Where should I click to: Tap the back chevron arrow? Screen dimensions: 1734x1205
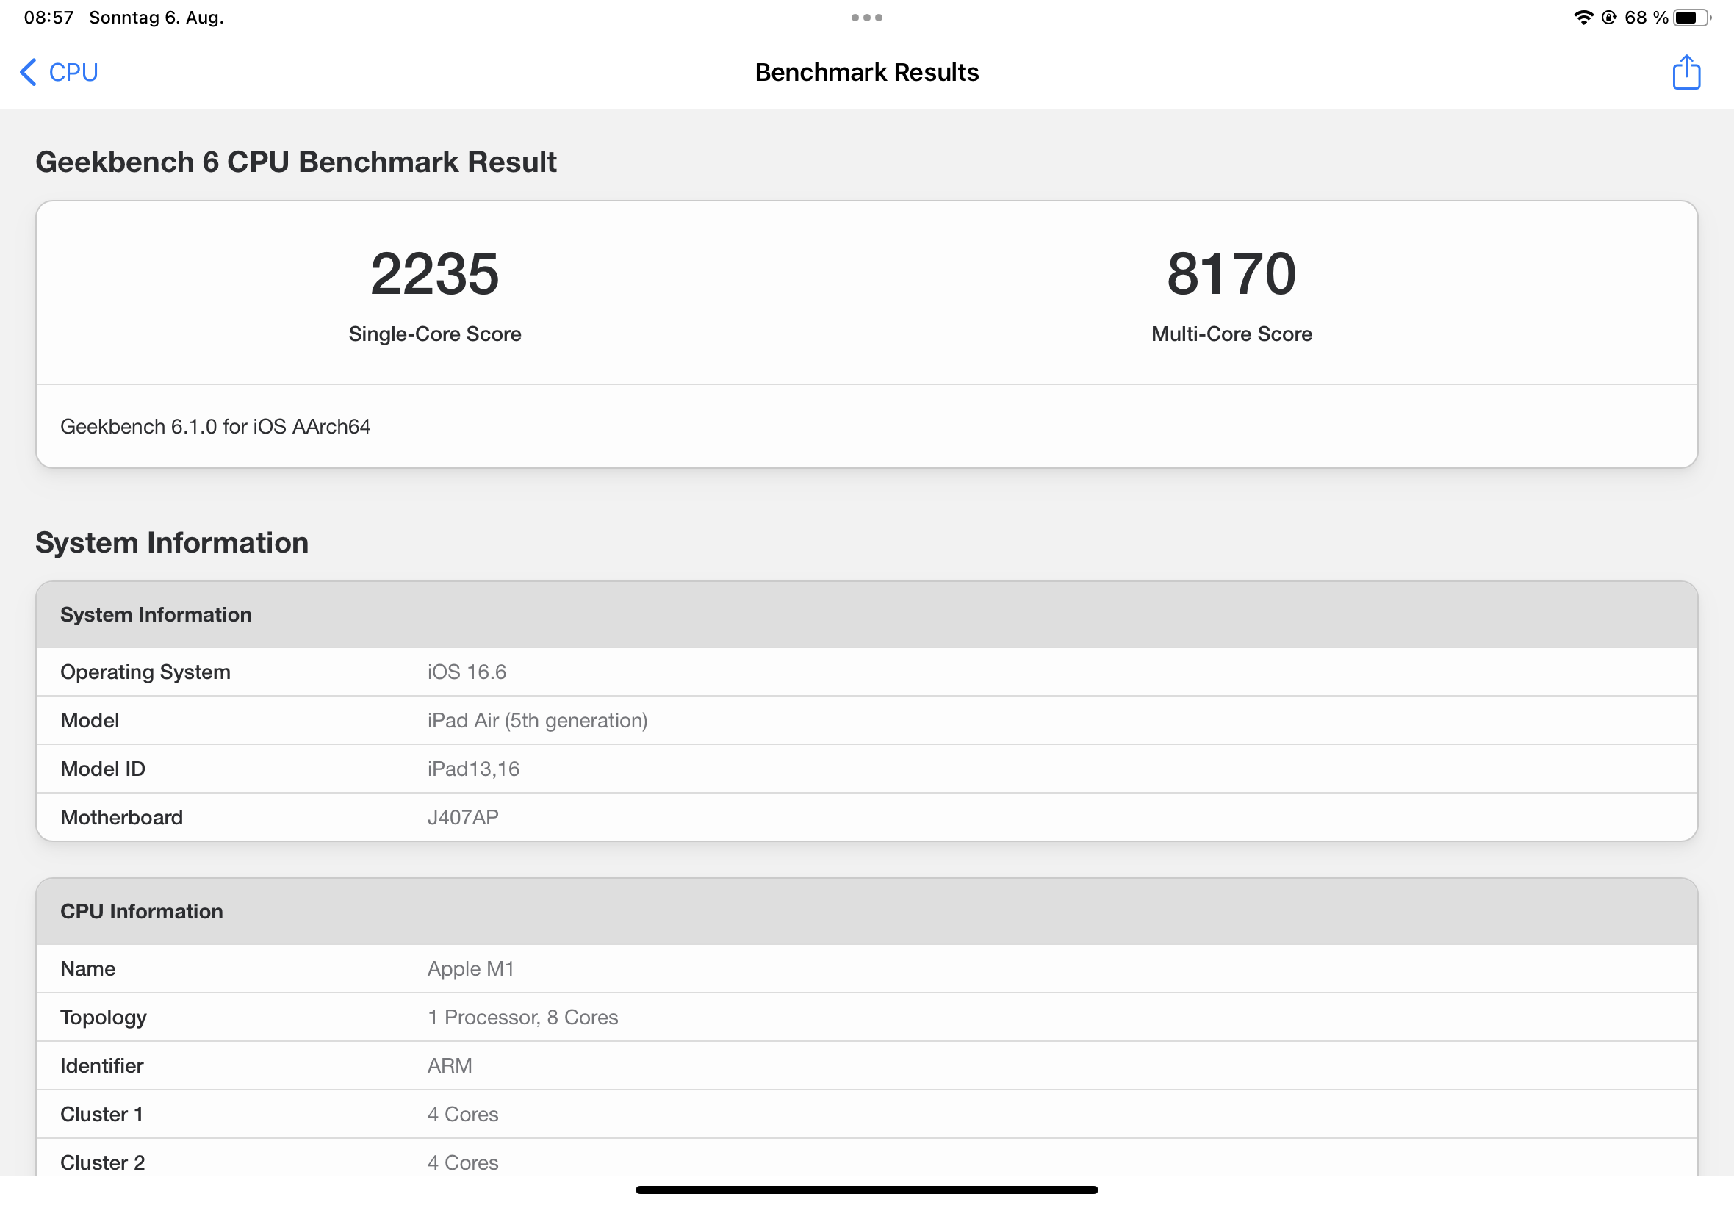(x=28, y=73)
